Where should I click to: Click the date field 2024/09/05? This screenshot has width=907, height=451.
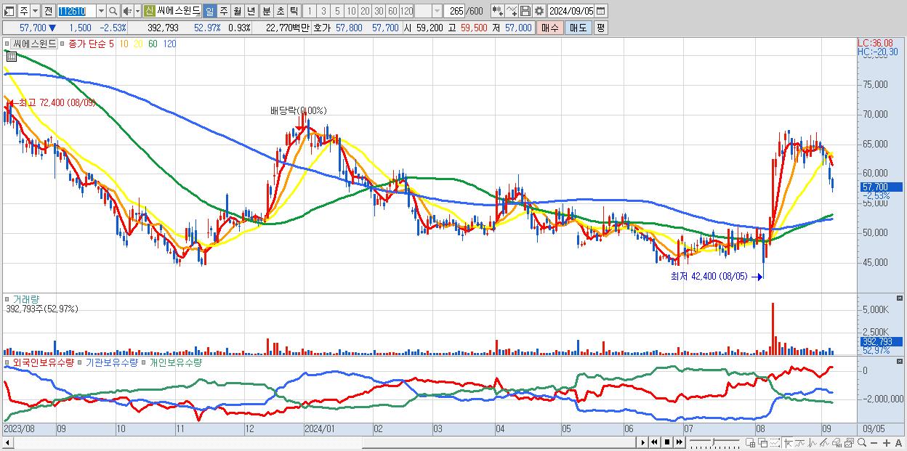coord(571,11)
